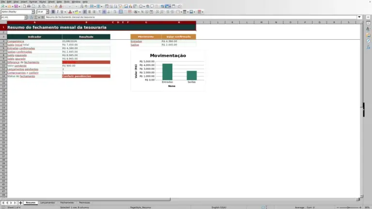This screenshot has width=372, height=209.
Task: Open the Font Size dropdown
Action: tap(47, 12)
